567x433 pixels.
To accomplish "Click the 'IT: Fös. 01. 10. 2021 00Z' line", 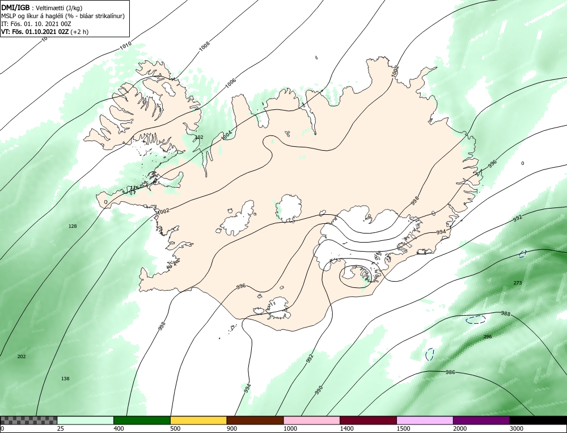I will (36, 24).
